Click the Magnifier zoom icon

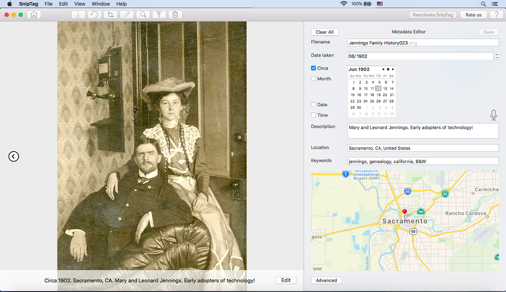pyautogui.click(x=143, y=14)
